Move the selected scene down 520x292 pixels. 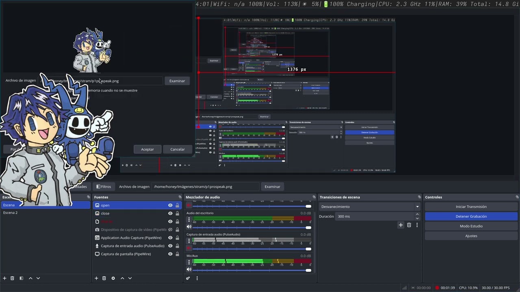(38, 278)
